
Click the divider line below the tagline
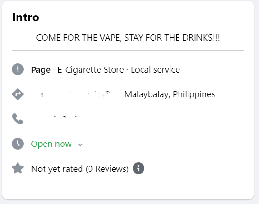coord(128,50)
